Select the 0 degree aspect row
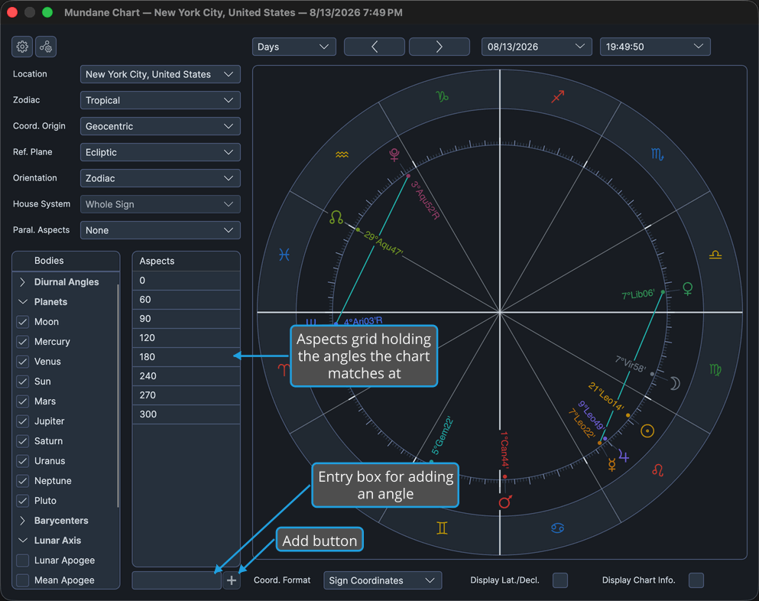The height and width of the screenshot is (601, 759). 187,281
